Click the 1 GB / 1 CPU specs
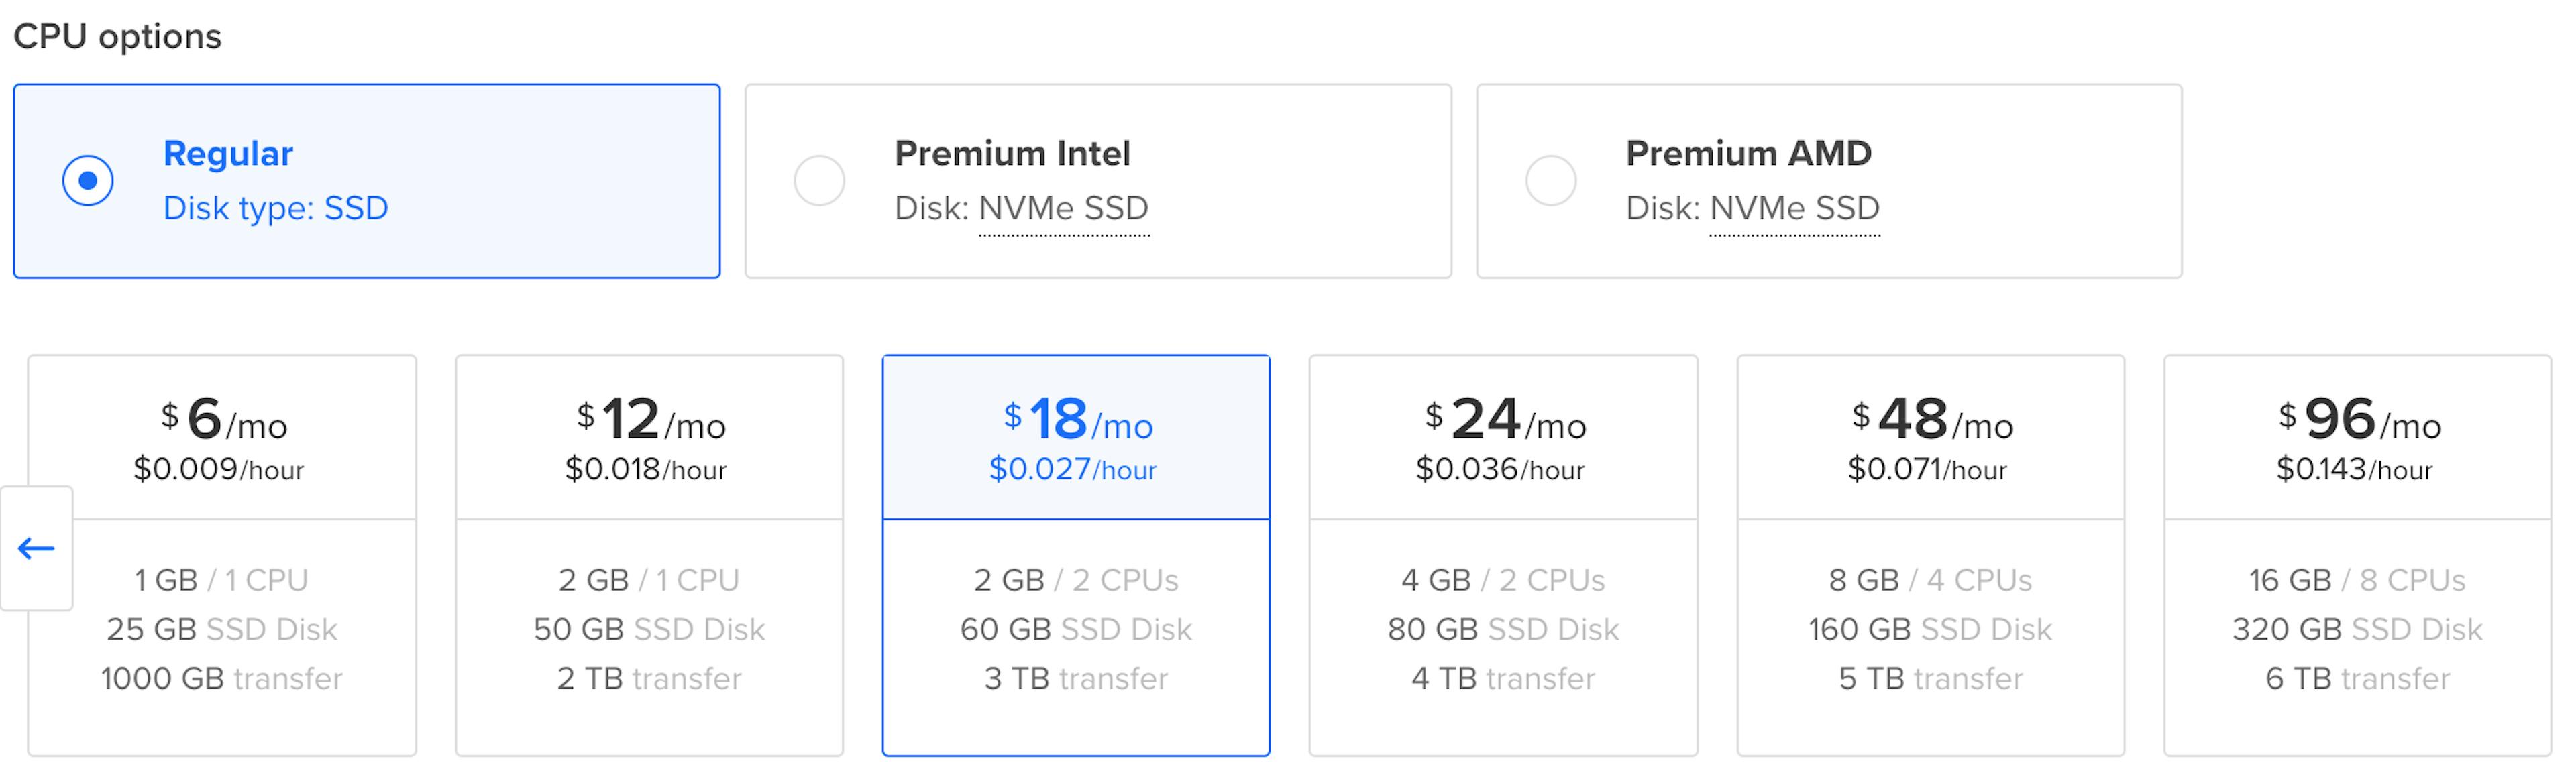Image resolution: width=2576 pixels, height=777 pixels. 222,580
